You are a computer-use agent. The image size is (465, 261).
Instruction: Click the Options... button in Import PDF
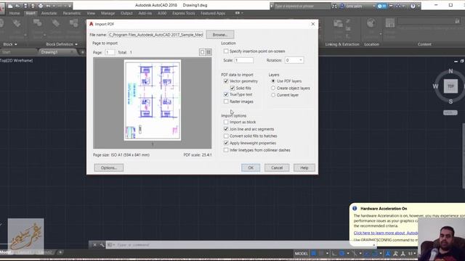(109, 167)
